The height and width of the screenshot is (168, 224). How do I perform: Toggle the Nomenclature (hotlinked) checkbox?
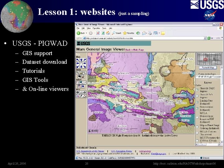pos(197,109)
